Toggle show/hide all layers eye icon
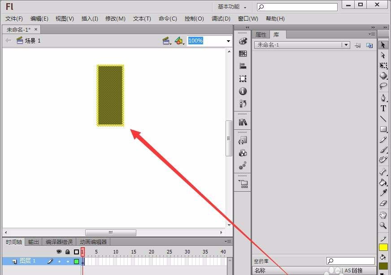The image size is (391, 275). [59, 252]
